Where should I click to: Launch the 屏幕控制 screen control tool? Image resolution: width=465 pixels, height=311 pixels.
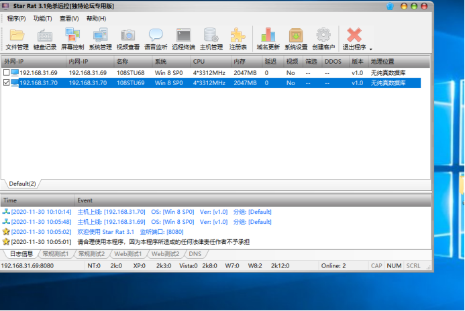click(x=72, y=39)
